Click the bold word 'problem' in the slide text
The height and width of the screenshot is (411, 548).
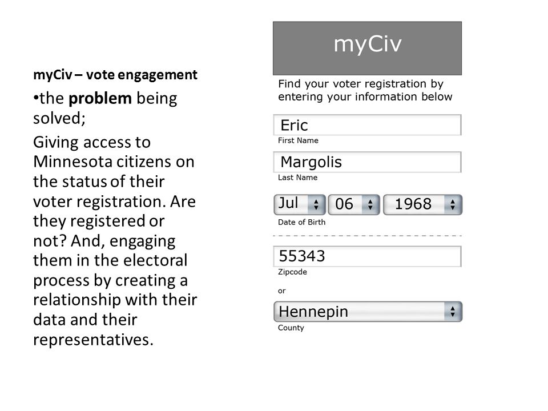(100, 99)
